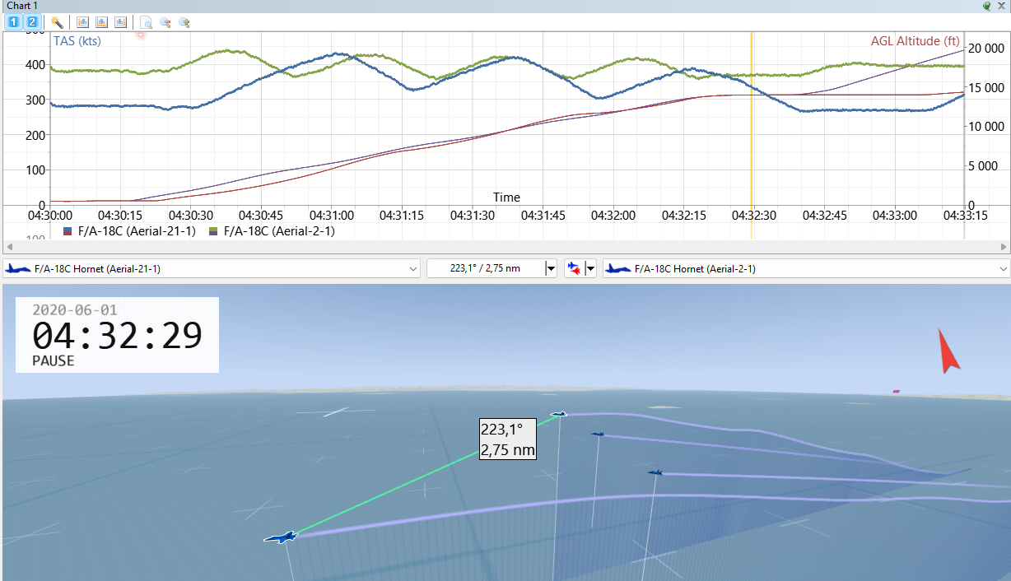Expand the Aerial-21-1 Hornet aircraft dropdown

pyautogui.click(x=413, y=268)
